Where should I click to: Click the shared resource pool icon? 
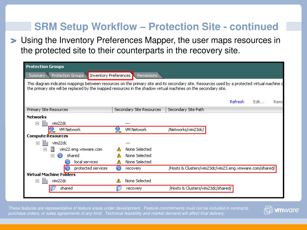(x=60, y=156)
